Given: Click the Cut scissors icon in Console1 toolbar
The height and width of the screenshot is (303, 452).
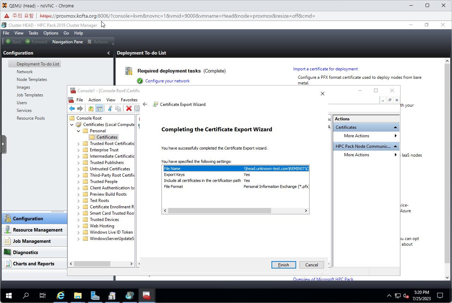Looking at the screenshot, I should (110, 109).
